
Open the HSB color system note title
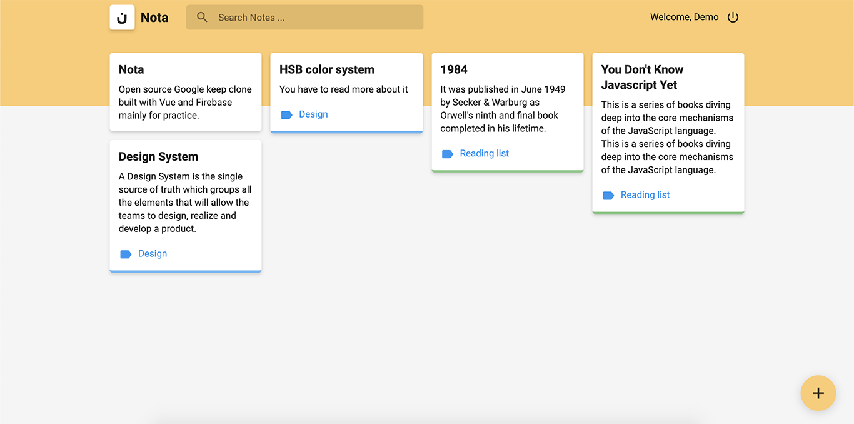click(x=327, y=69)
